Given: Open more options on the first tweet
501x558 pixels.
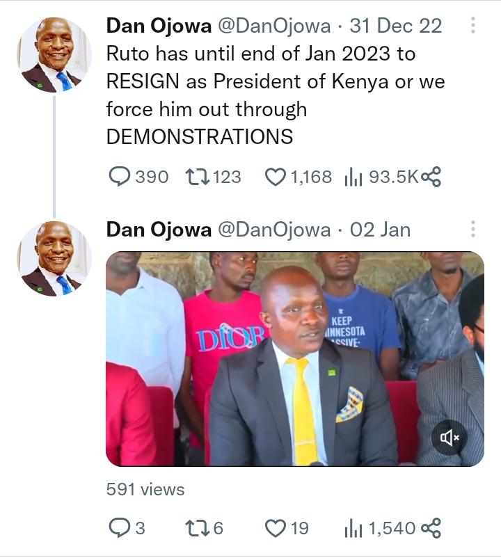Looking at the screenshot, I should (473, 26).
